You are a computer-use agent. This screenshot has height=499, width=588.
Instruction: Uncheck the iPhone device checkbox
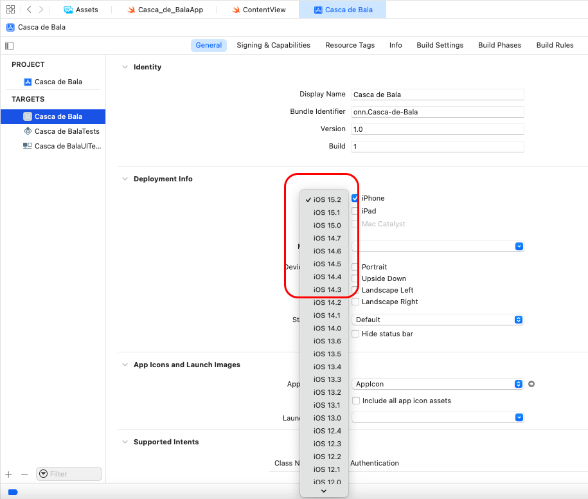click(x=354, y=198)
